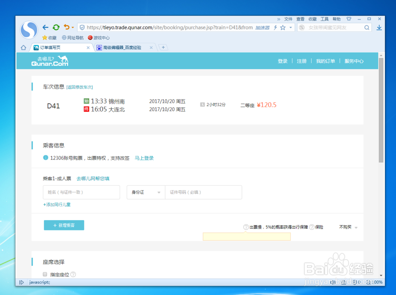
Task: Click the 加速器 accelerator link
Action: (263, 27)
